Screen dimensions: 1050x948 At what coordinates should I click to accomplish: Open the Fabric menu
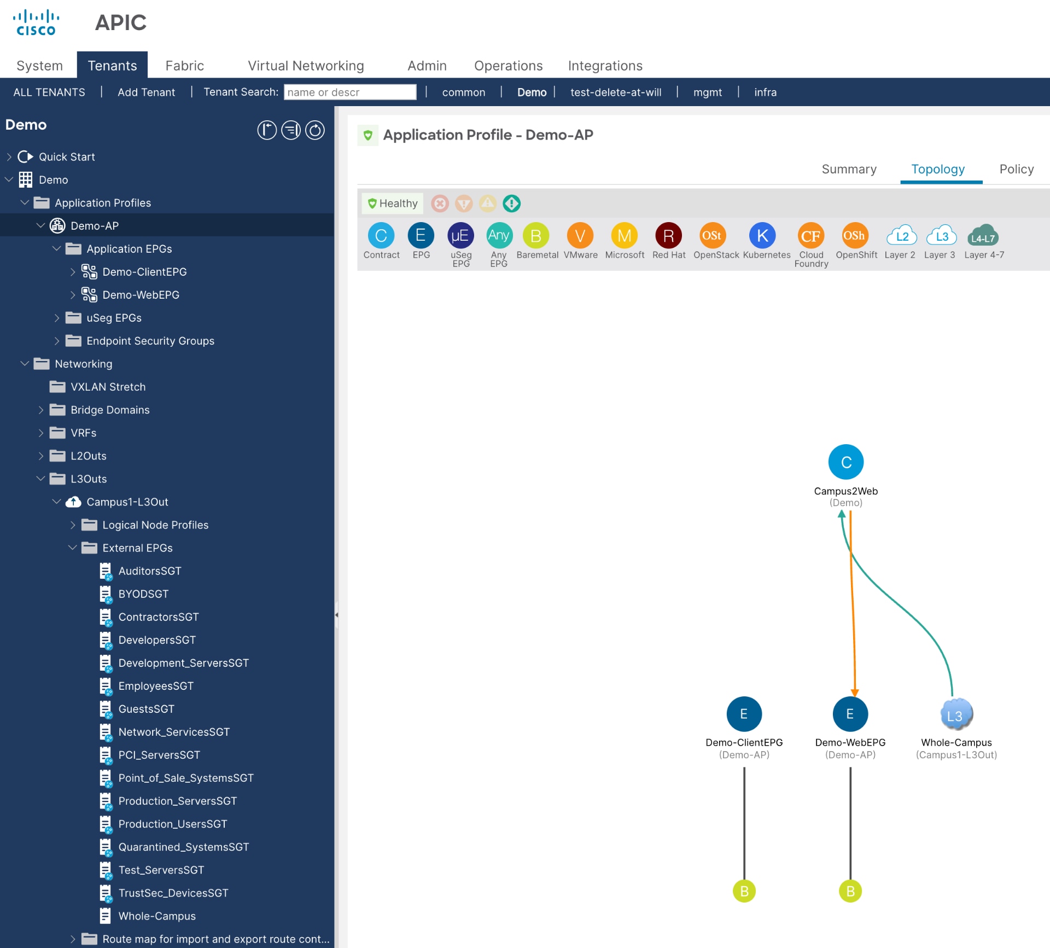click(184, 66)
